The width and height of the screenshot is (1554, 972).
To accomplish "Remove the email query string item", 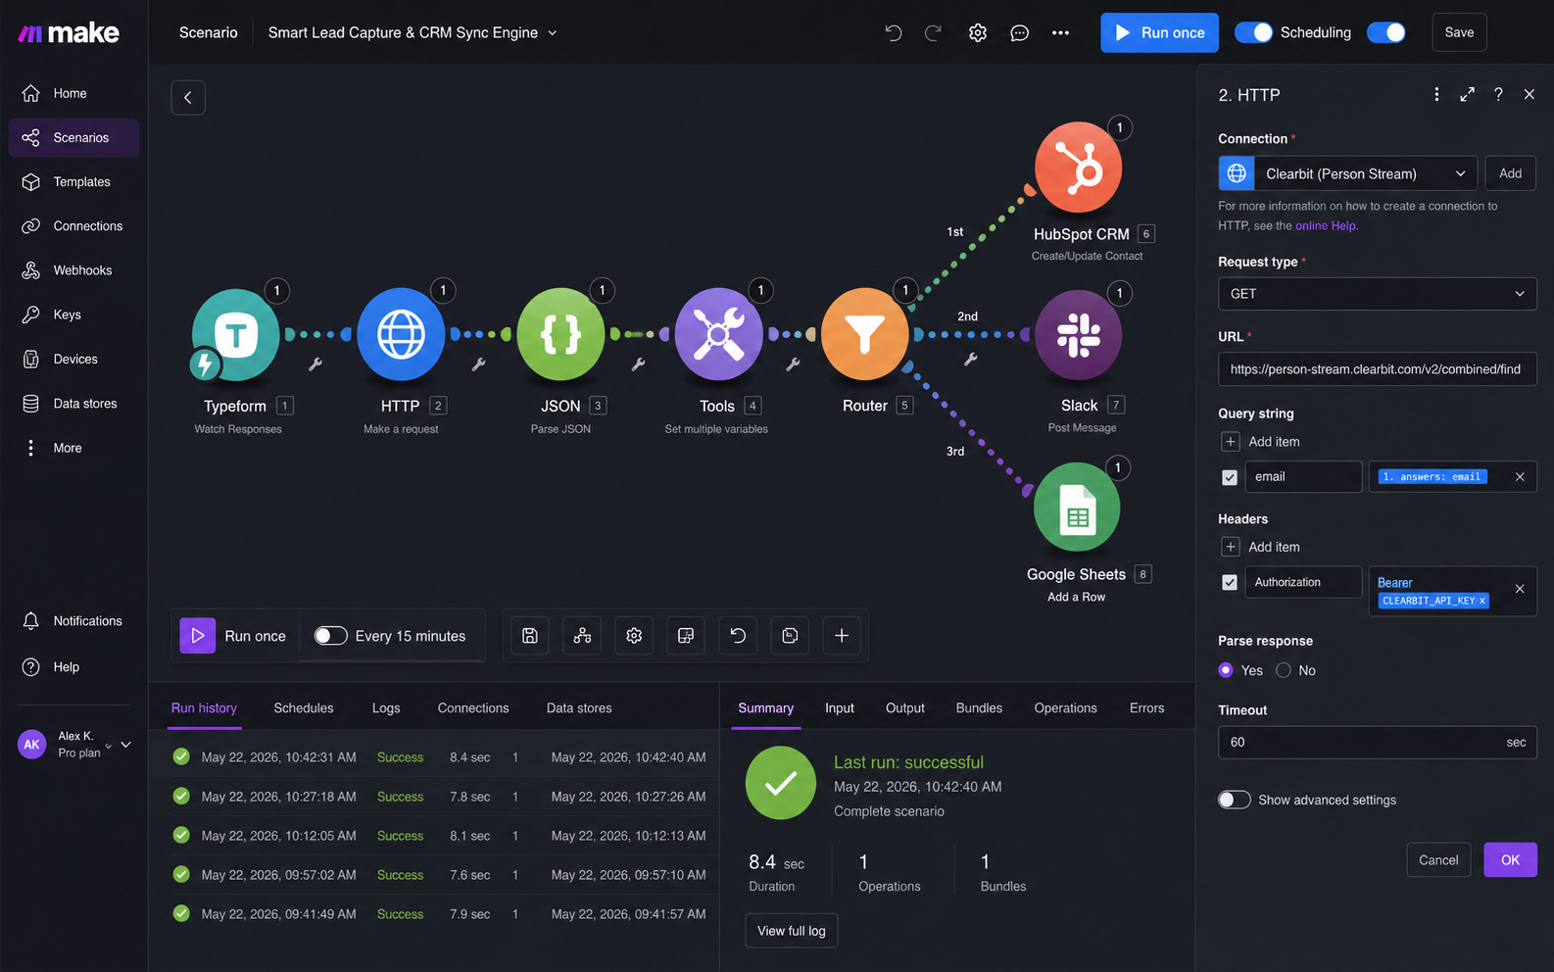I will [x=1520, y=477].
